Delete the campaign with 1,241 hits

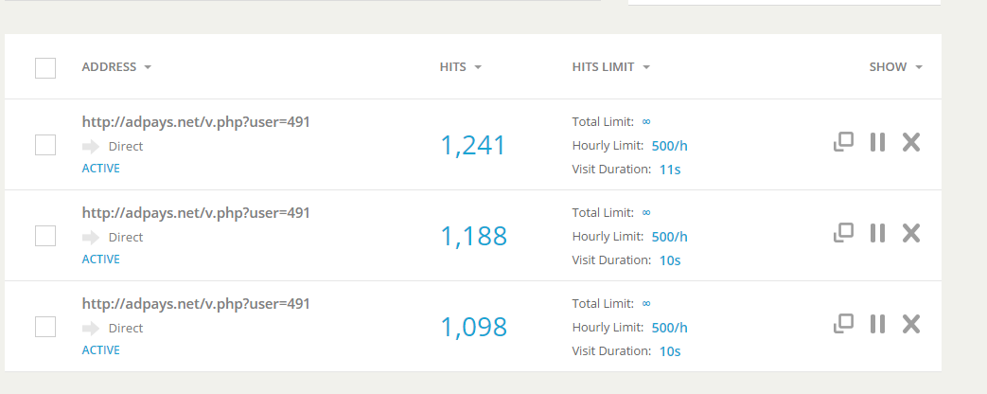[911, 142]
